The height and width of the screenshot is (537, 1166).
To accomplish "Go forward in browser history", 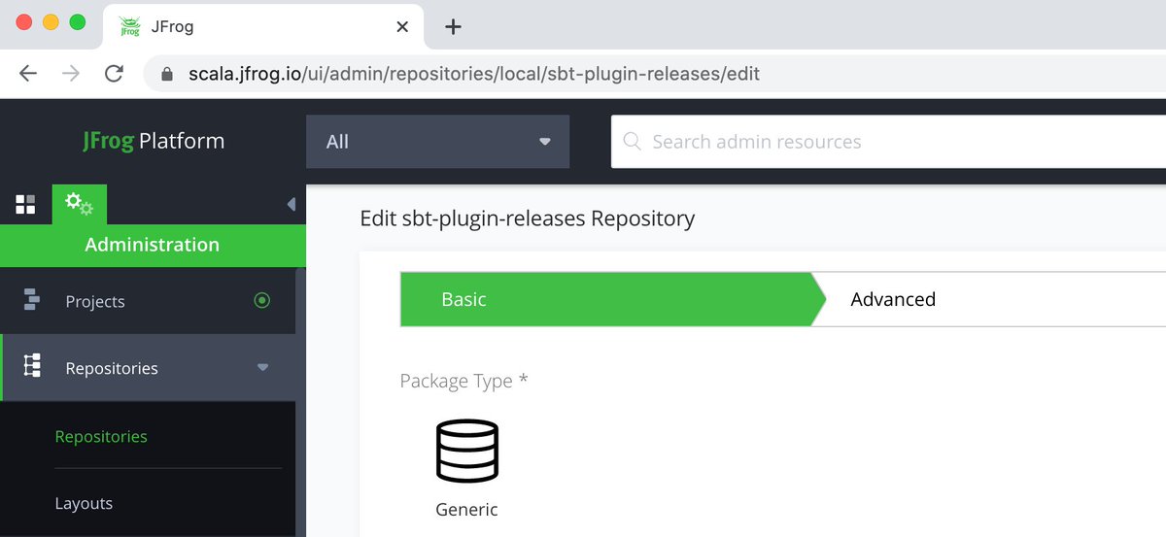I will click(x=71, y=74).
